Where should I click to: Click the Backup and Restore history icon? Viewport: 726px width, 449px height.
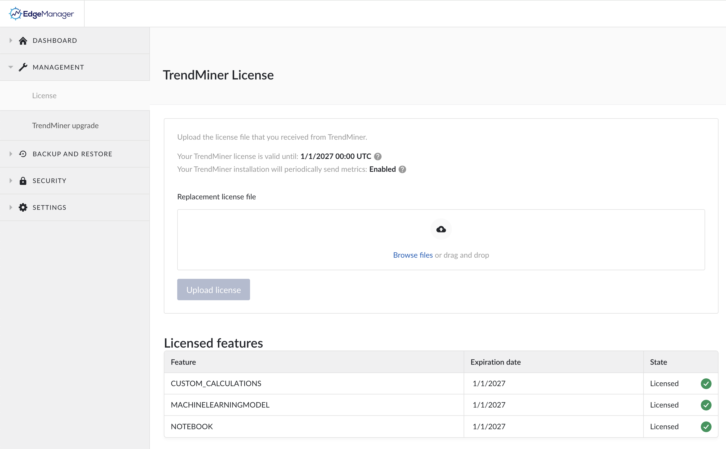[x=23, y=154]
